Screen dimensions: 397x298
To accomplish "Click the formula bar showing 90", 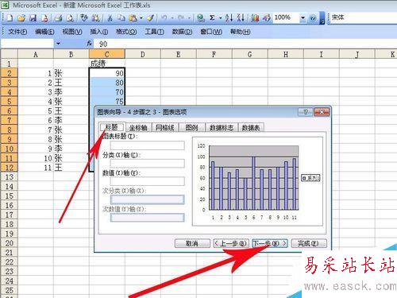I will 245,44.
